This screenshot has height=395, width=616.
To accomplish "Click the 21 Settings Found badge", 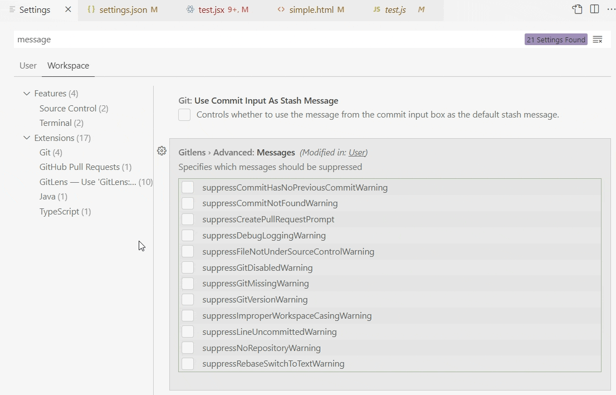I will point(556,40).
